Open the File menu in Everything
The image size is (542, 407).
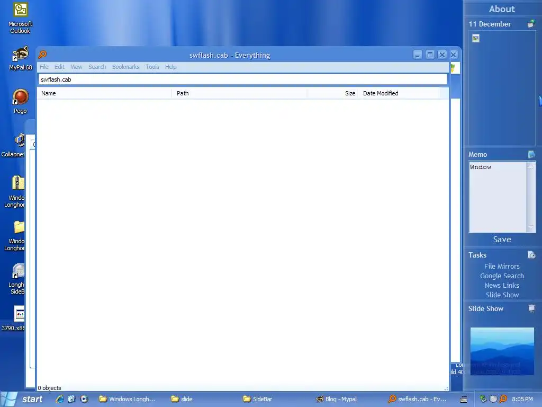pos(44,67)
